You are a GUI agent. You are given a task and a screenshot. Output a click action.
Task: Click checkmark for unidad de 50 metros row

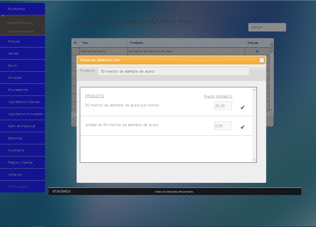click(x=242, y=127)
